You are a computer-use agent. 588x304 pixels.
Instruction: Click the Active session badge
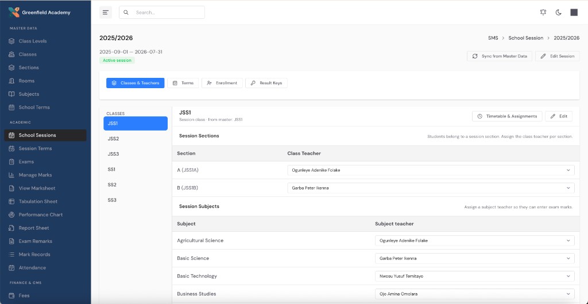coord(117,60)
